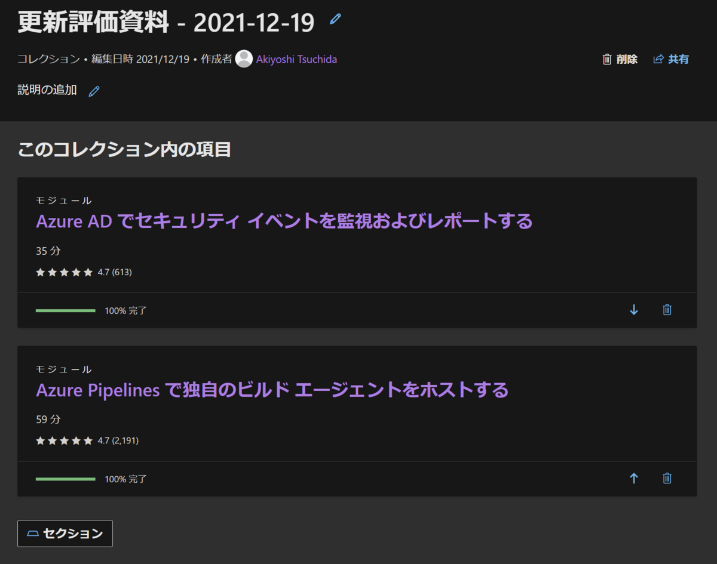
Task: Open the Azure Pipelines build agent module
Action: pyautogui.click(x=272, y=390)
